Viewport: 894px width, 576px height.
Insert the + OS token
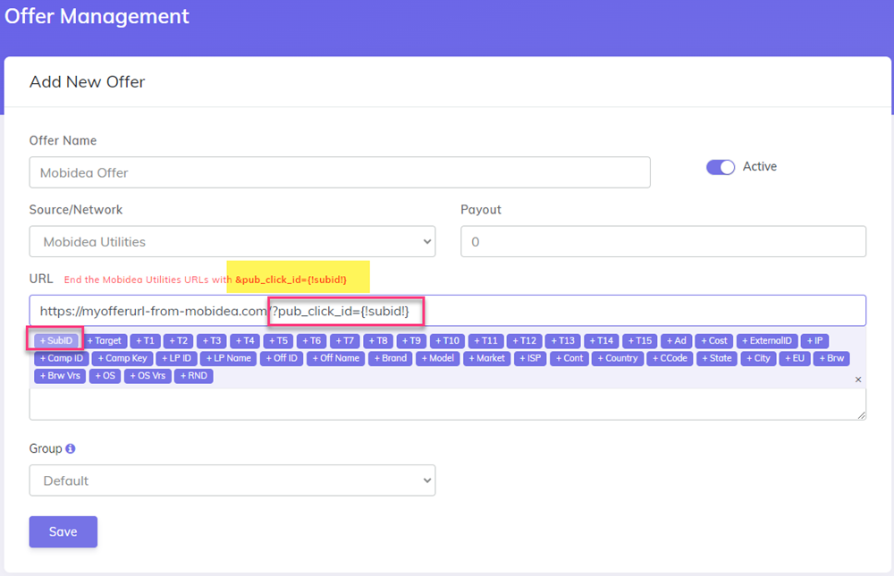105,376
